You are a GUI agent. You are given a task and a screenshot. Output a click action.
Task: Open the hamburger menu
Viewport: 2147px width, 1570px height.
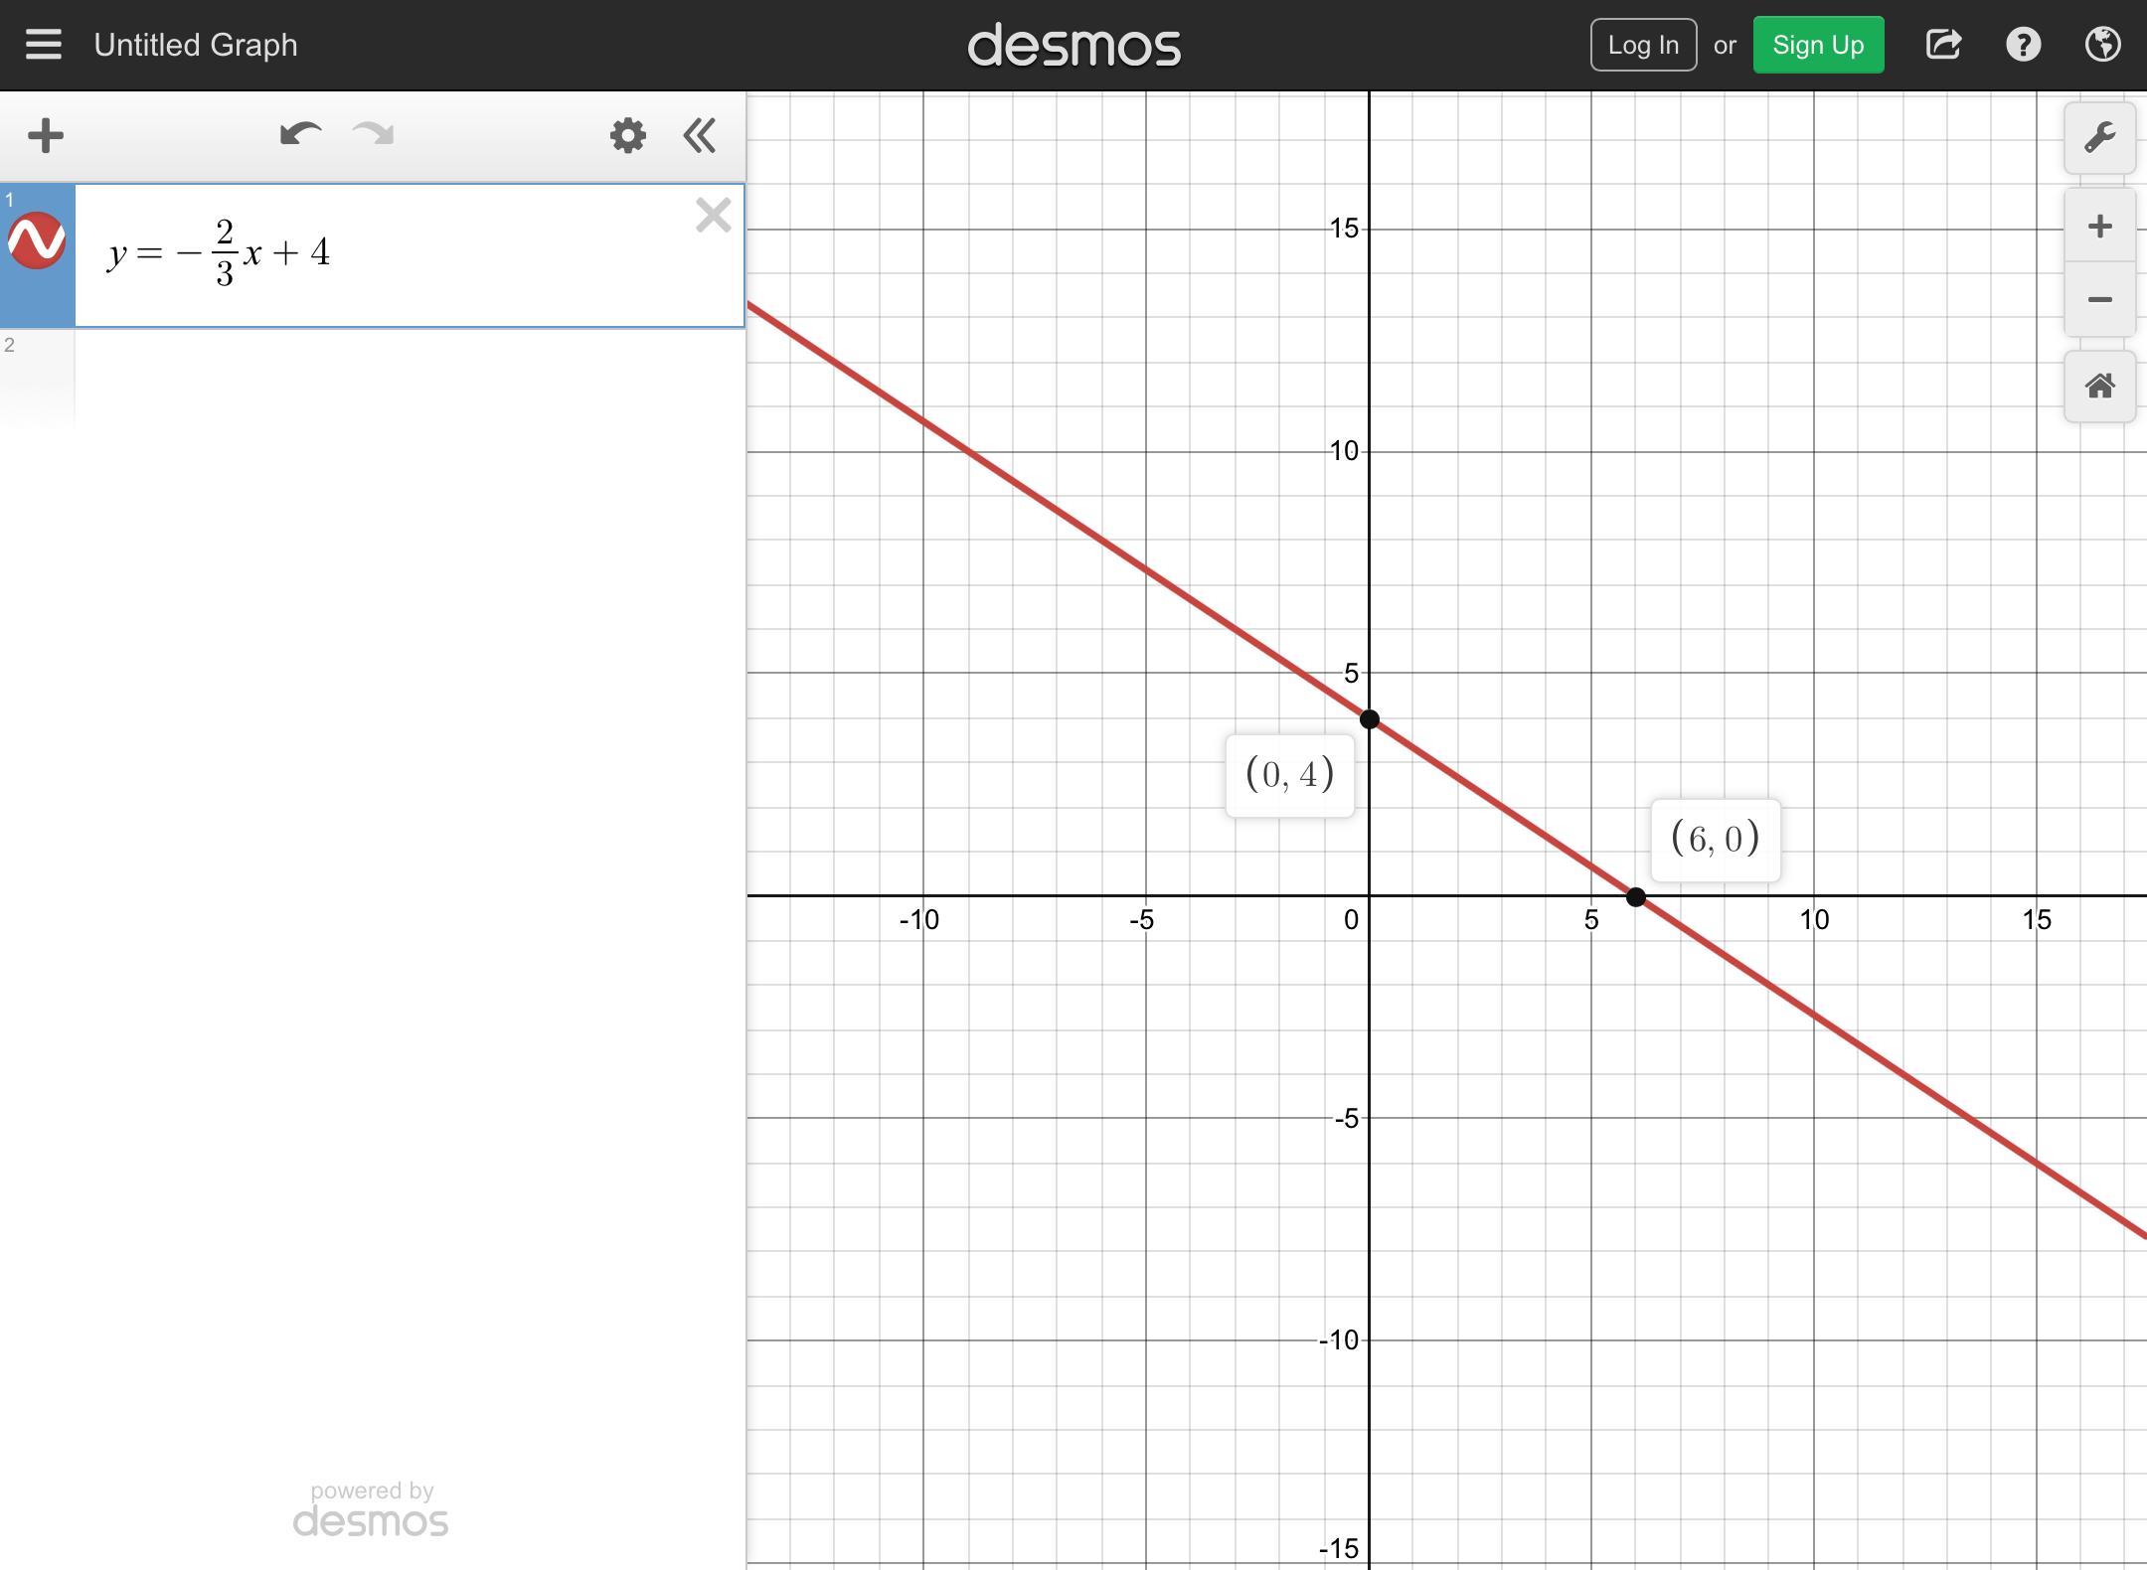44,45
